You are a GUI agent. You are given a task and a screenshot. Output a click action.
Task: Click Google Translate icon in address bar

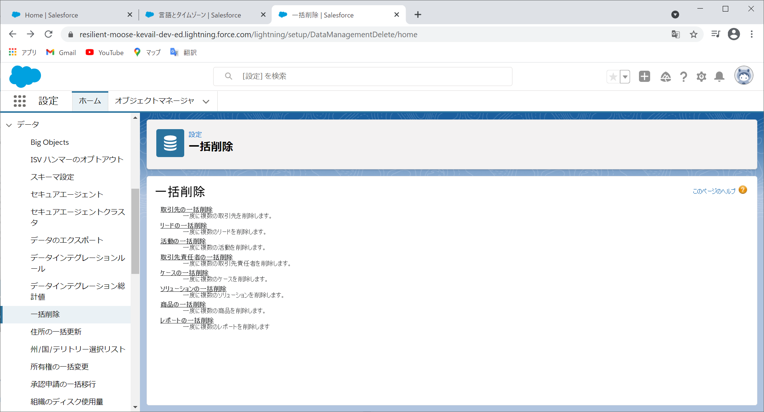coord(675,34)
